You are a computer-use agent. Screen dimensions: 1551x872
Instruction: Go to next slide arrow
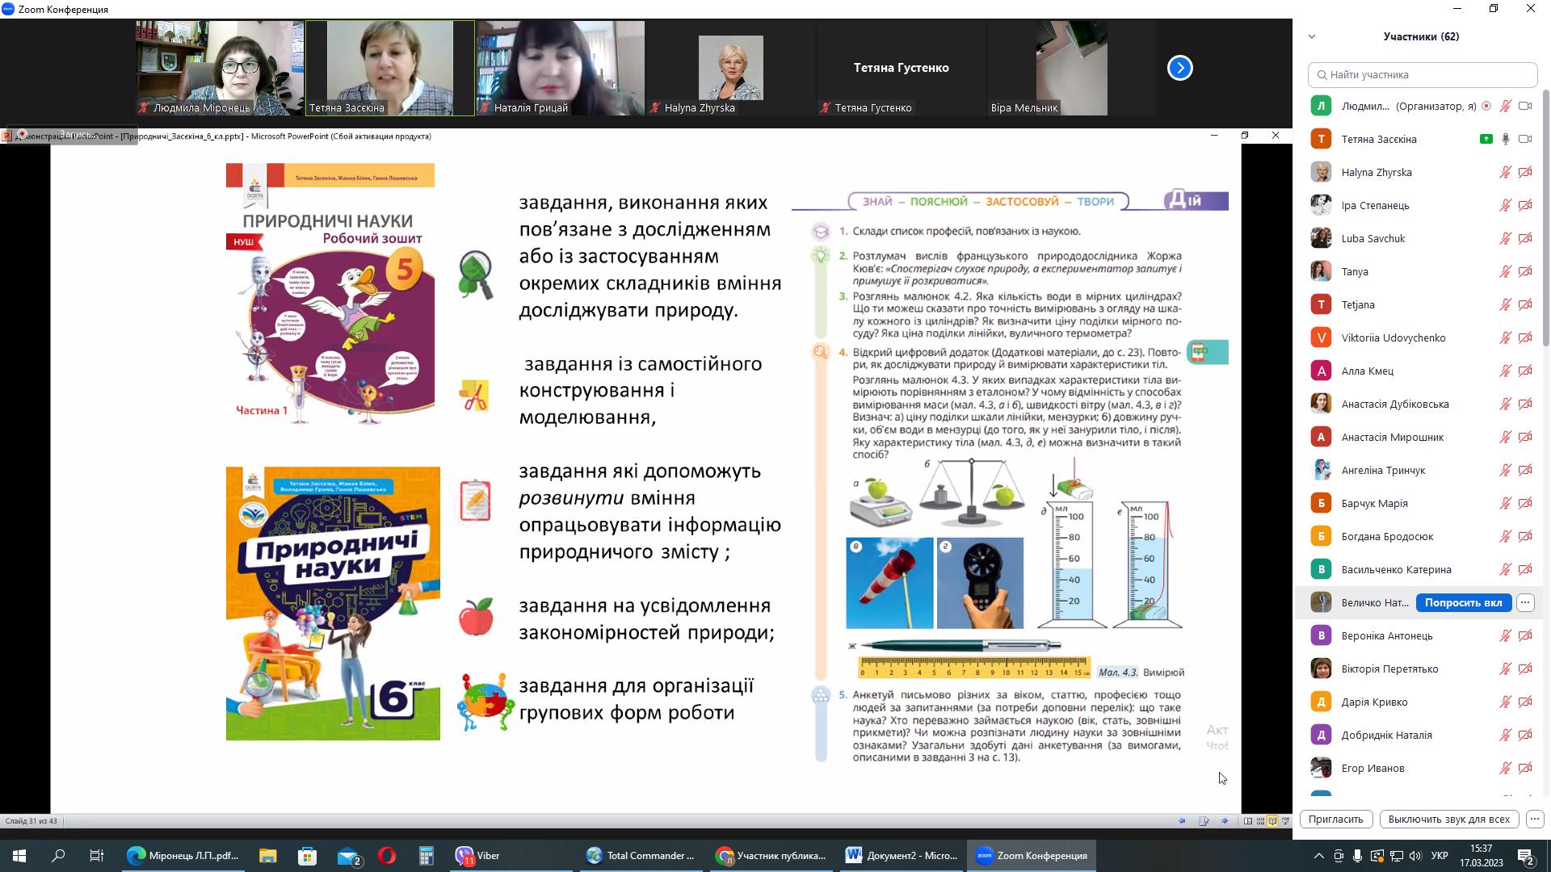pos(1225,820)
